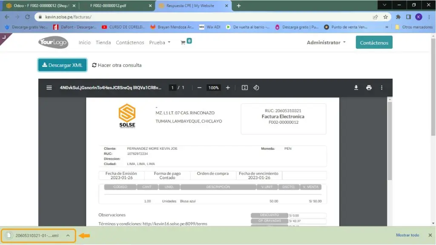Viewport: 436px width, 245px height.
Task: Zoom out the PDF with minus icon
Action: (x=199, y=88)
